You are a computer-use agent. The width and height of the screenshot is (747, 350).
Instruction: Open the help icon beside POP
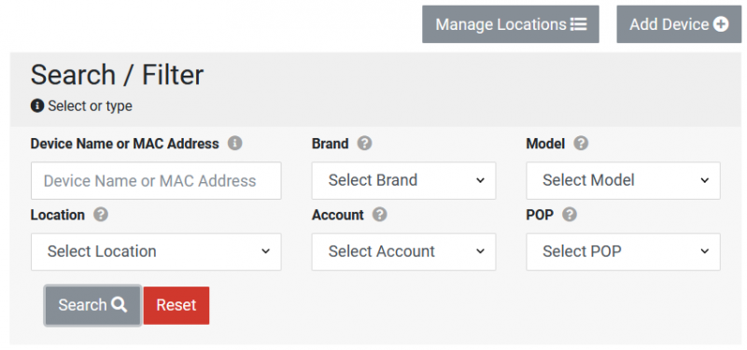tap(570, 215)
